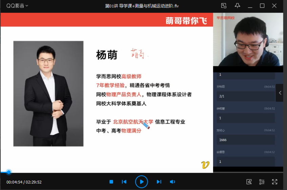Viewport: 287px width, 190px height.
Task: Open the QQ影音 main menu dropdown
Action: (x=17, y=6)
